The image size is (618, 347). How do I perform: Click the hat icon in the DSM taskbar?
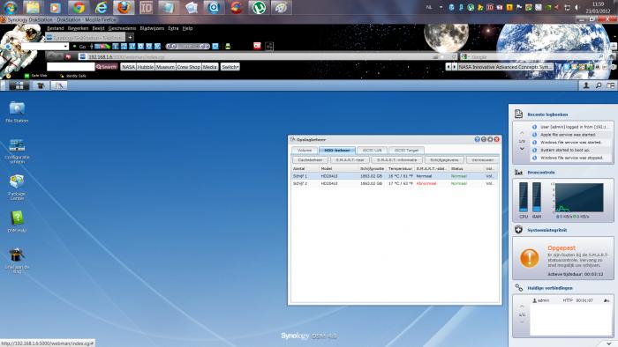click(41, 85)
